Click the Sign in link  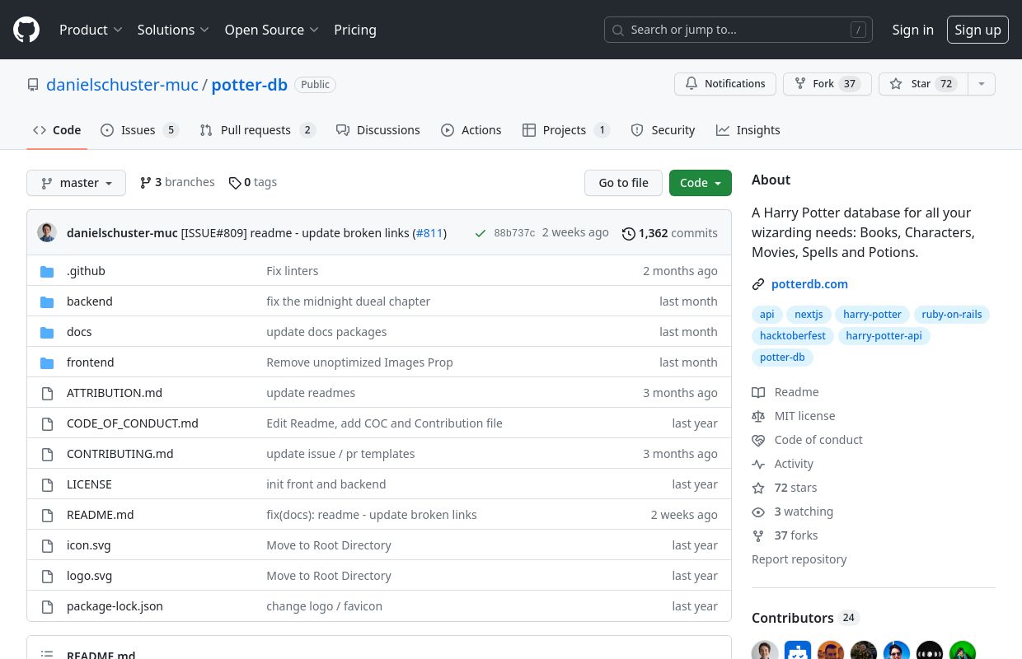912,30
